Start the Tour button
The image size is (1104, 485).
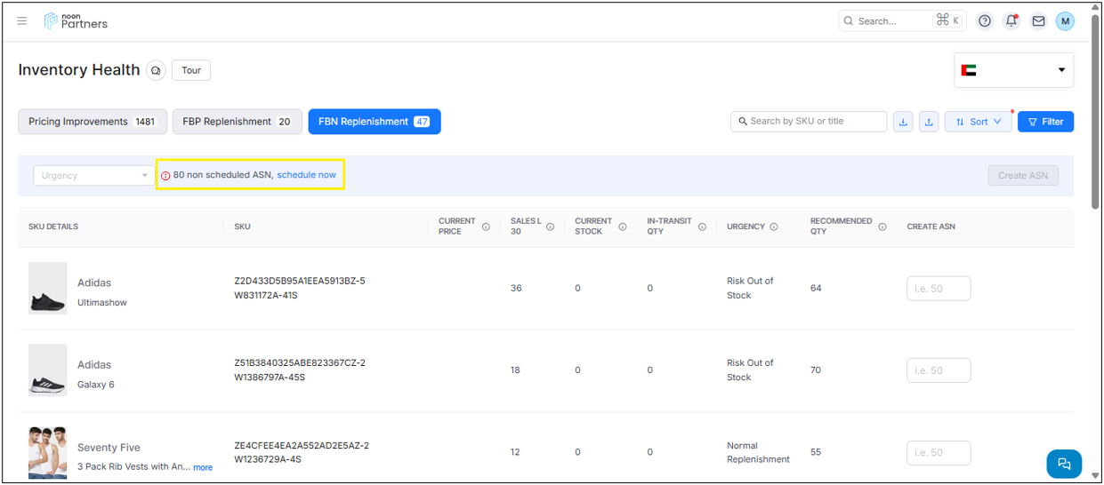point(191,70)
